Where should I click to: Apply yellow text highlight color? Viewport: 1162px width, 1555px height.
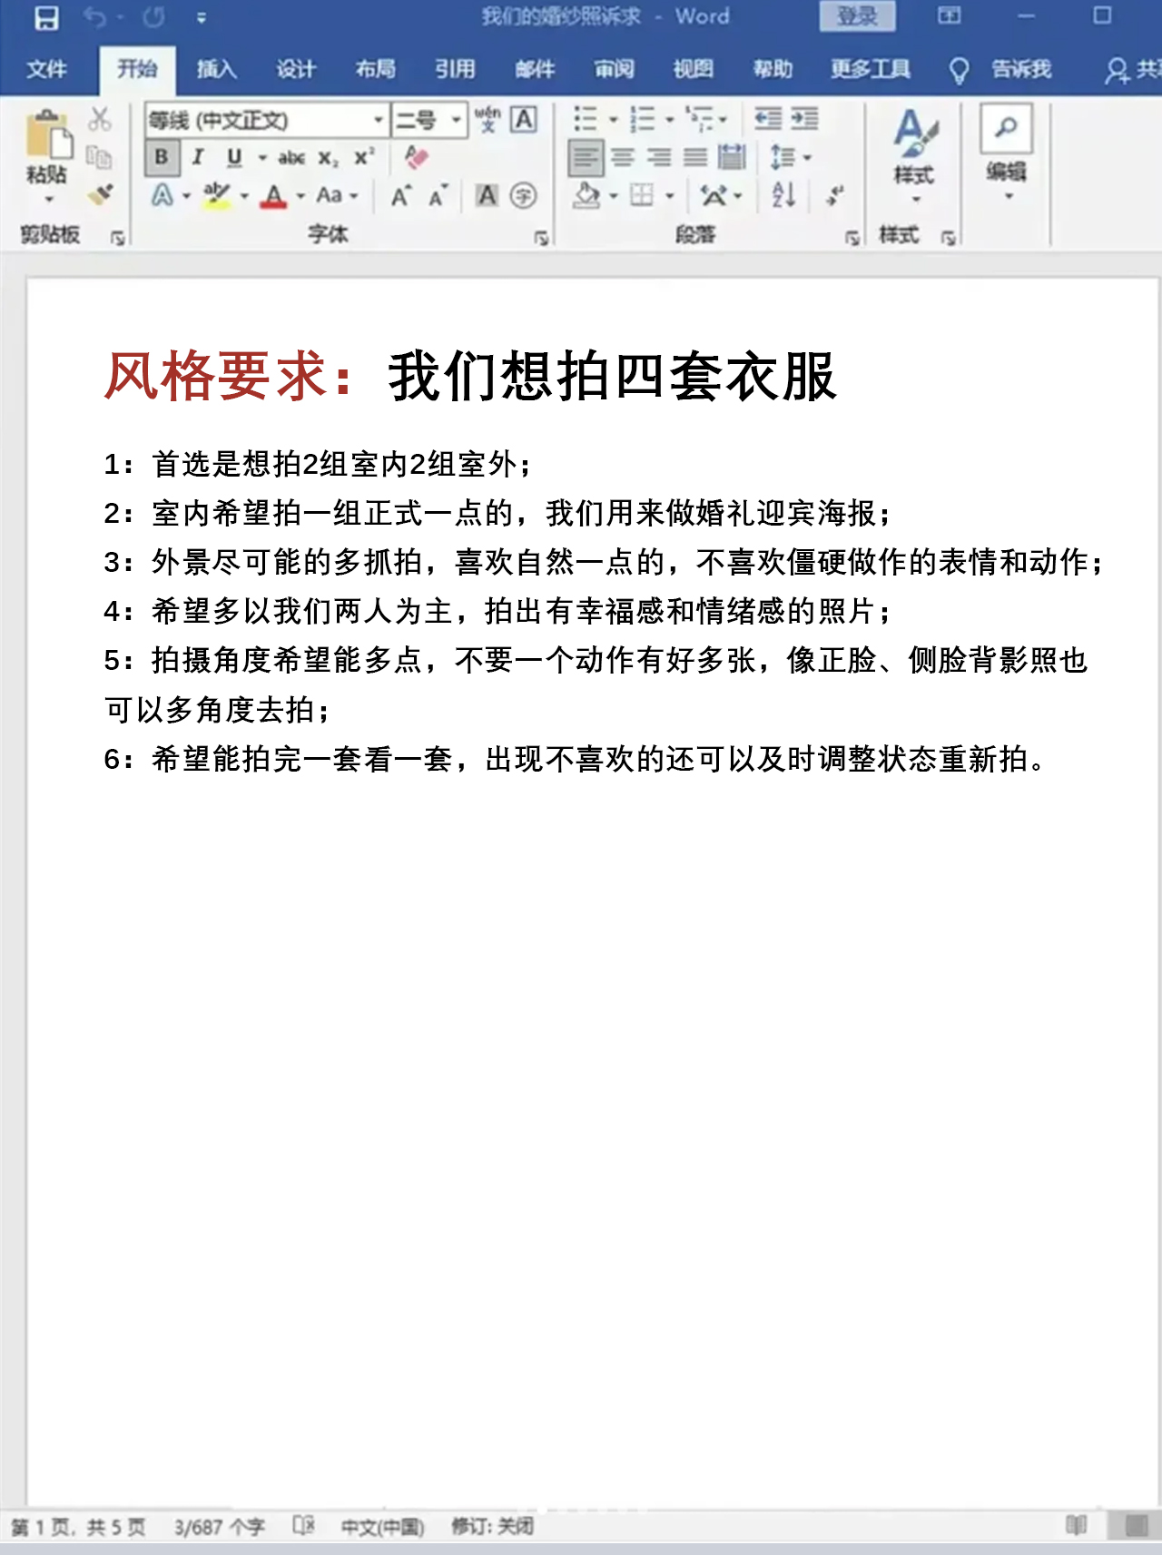pyautogui.click(x=216, y=195)
